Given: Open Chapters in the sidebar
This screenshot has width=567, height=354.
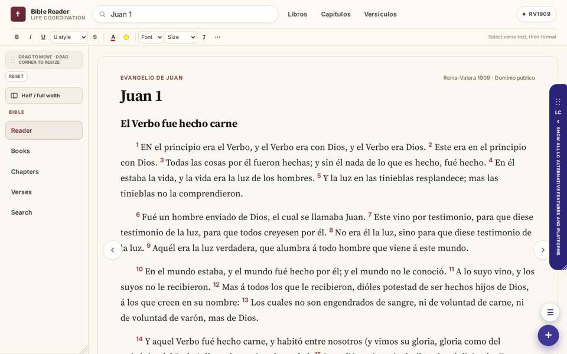Looking at the screenshot, I should [44, 172].
